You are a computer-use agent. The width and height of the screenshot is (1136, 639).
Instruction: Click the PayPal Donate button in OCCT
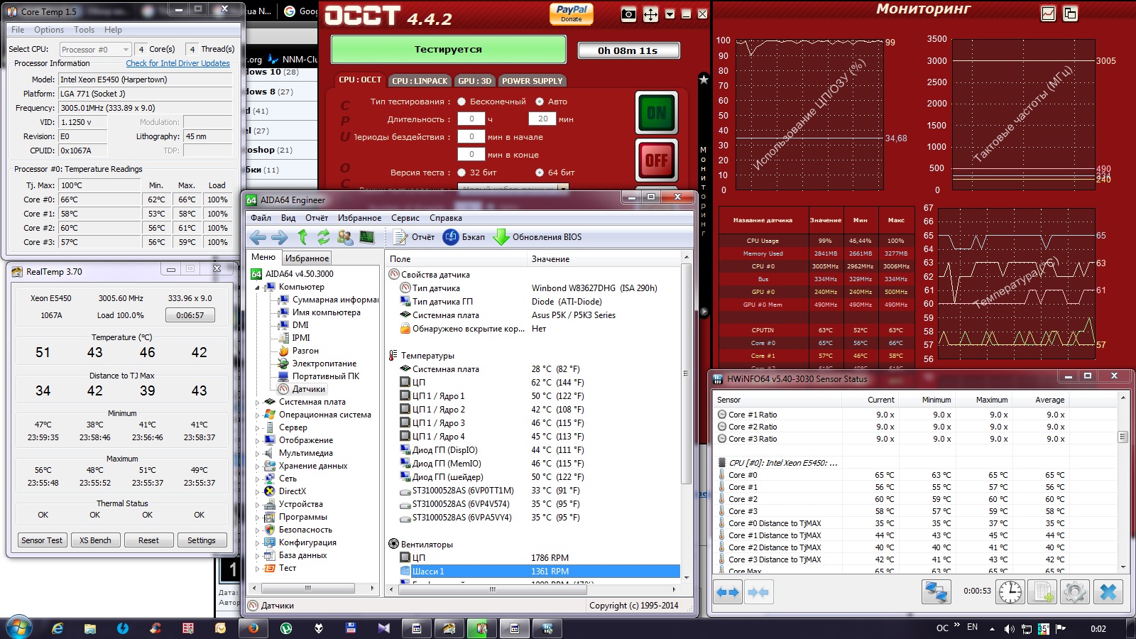[x=572, y=14]
